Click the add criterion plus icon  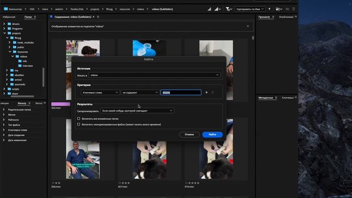point(206,92)
